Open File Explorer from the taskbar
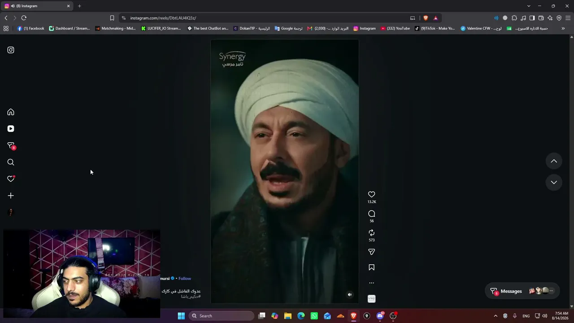 tap(288, 316)
